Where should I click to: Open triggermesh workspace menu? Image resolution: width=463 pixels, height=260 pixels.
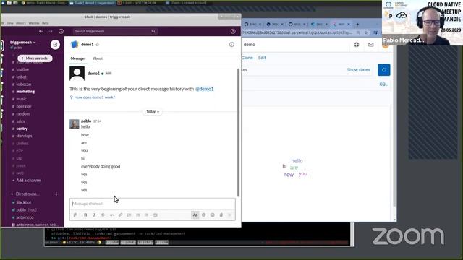23,42
